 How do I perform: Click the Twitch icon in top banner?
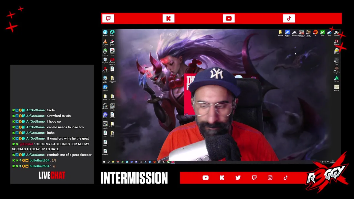click(108, 19)
